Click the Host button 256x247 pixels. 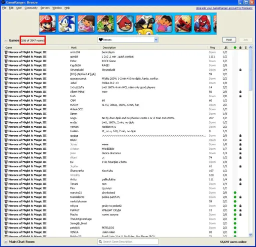229,40
